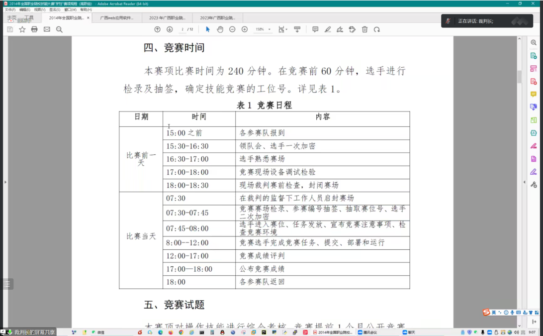
Task: Open the more tools wrench icon in right pane
Action: tap(533, 185)
